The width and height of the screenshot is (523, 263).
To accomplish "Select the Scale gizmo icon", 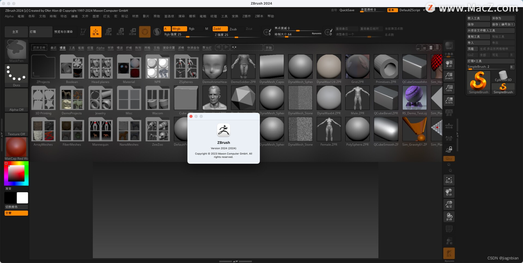I will point(120,32).
